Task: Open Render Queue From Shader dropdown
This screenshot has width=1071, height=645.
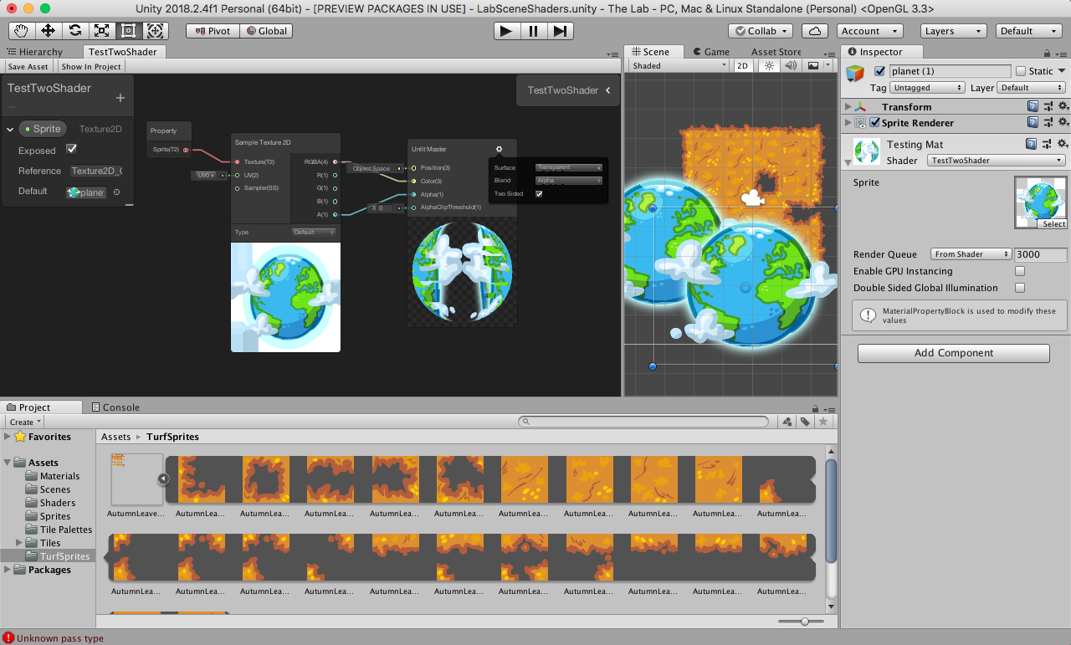Action: (x=971, y=254)
